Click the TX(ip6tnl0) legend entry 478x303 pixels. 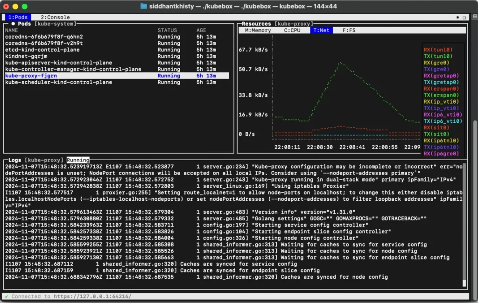pyautogui.click(x=441, y=147)
